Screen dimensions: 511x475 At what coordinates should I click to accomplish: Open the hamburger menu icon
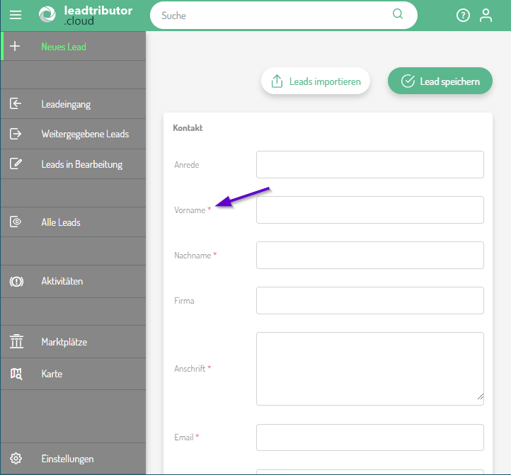pos(16,15)
